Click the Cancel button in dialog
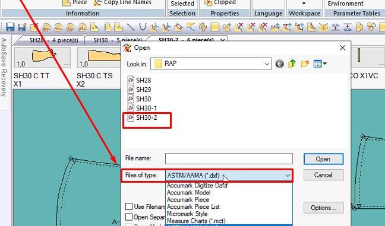 pos(323,175)
